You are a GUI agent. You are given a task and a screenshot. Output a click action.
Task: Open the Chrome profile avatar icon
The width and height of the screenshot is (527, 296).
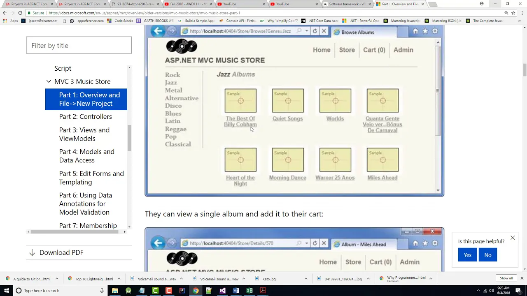(x=482, y=4)
